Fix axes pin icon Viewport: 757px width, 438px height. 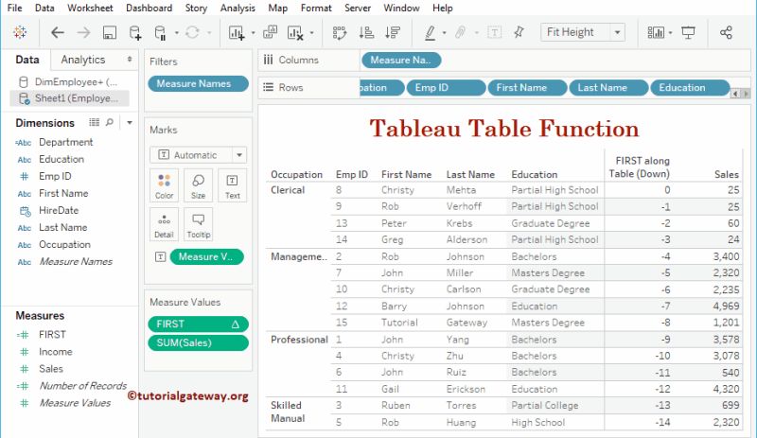[519, 32]
